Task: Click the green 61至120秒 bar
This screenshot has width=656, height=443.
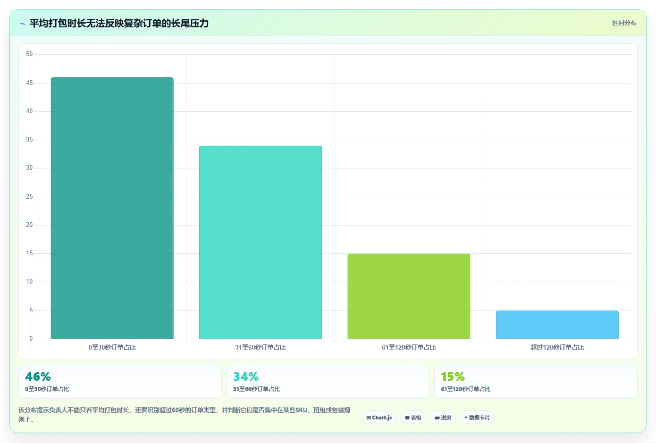Action: point(409,296)
